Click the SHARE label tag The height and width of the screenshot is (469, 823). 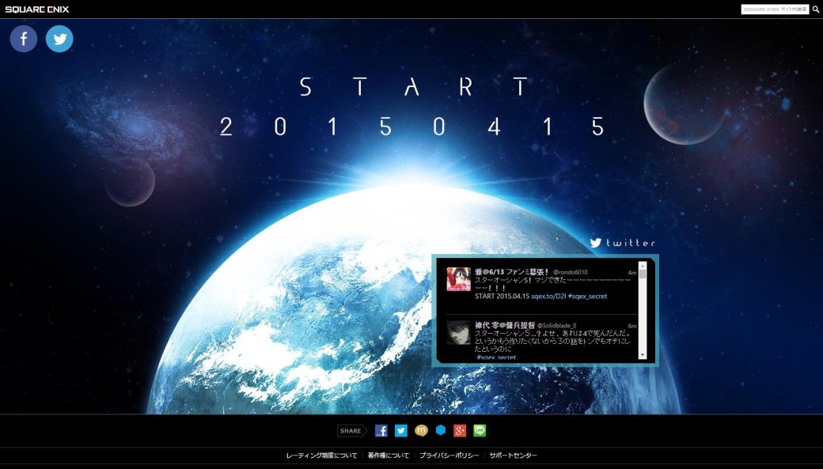point(351,431)
